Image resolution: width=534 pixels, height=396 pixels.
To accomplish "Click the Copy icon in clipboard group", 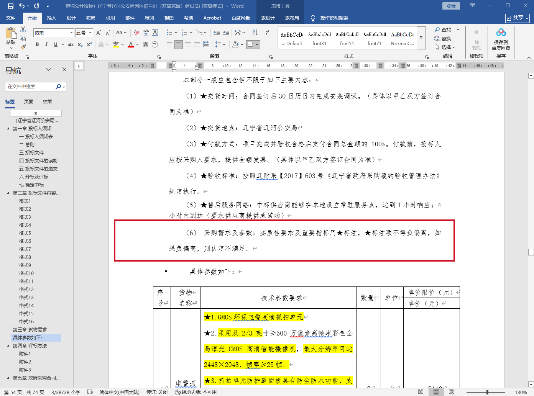I will [x=23, y=38].
